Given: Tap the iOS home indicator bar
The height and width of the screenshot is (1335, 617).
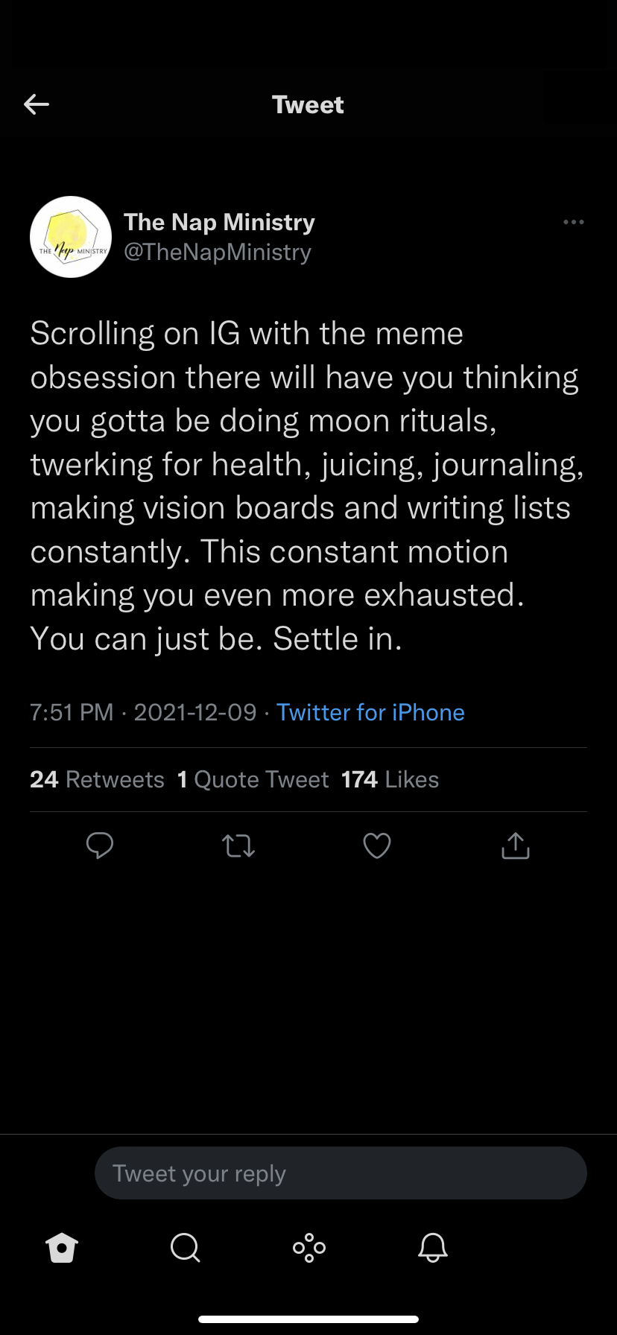Looking at the screenshot, I should tap(308, 1319).
